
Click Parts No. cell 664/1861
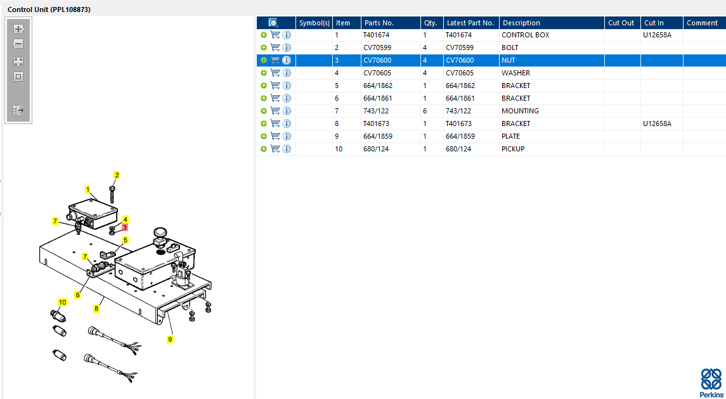click(391, 98)
